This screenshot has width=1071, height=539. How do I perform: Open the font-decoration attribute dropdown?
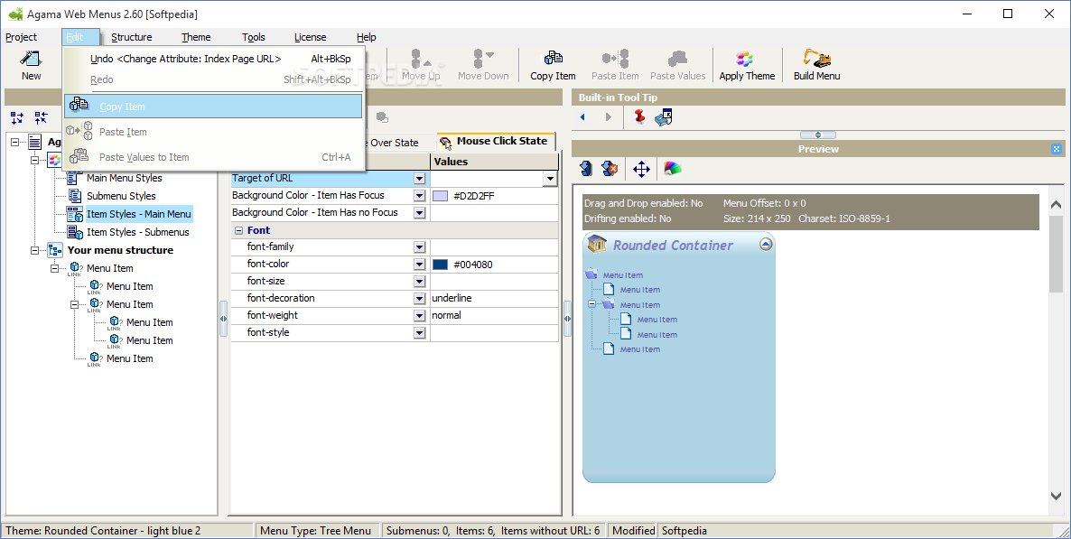click(419, 298)
